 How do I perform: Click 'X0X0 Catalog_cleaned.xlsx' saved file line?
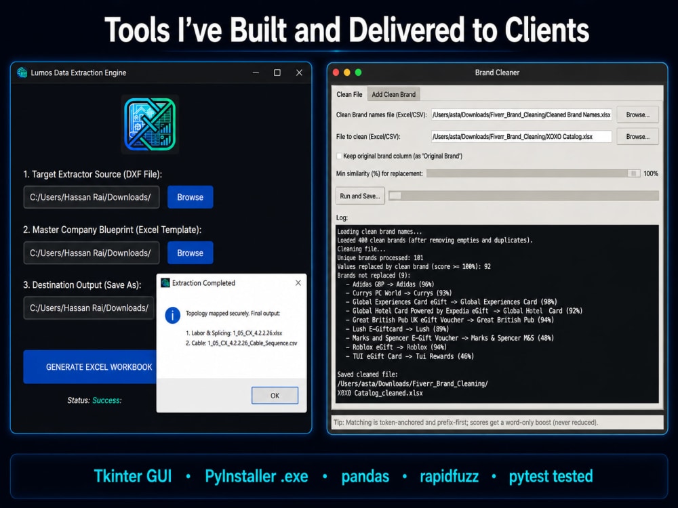point(380,393)
